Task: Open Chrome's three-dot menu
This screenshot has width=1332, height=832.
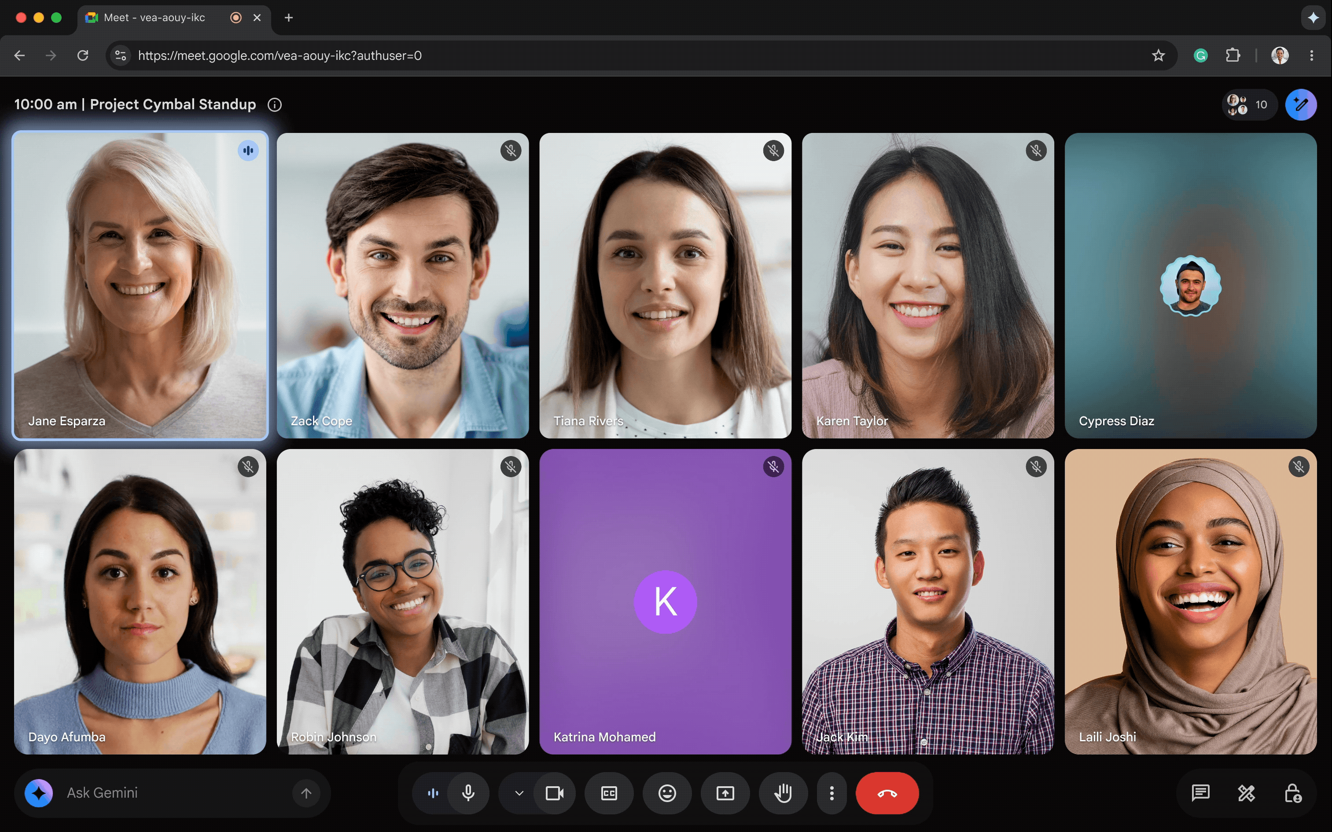Action: pyautogui.click(x=1312, y=55)
